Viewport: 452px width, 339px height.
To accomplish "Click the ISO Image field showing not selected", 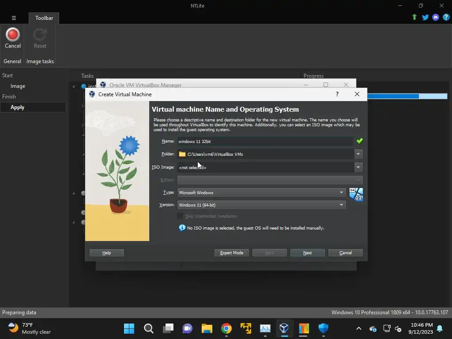I will click(x=265, y=167).
